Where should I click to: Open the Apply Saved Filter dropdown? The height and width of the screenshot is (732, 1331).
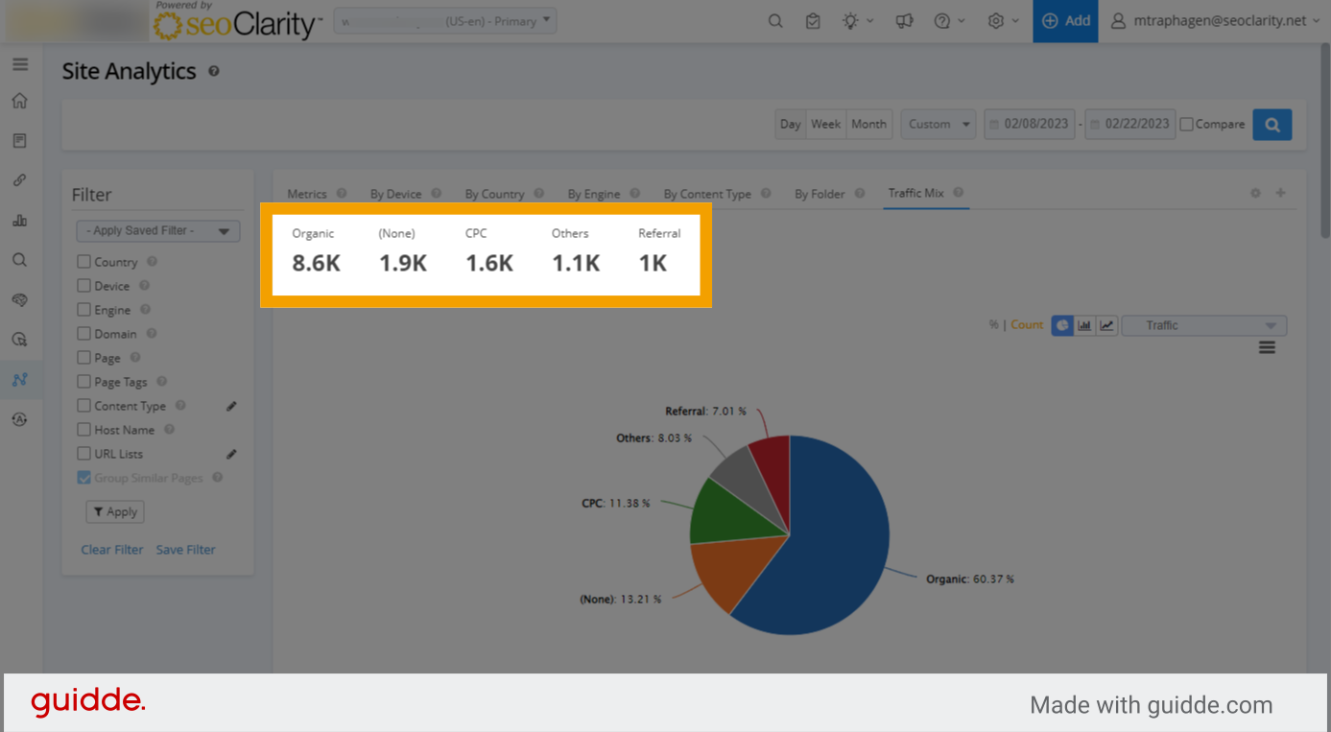click(157, 230)
